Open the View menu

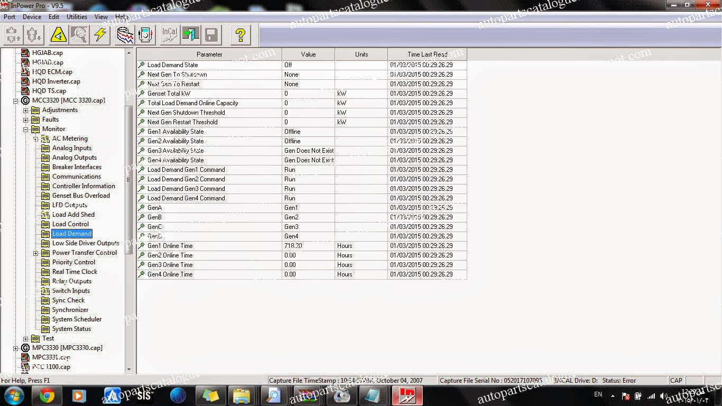coord(101,17)
